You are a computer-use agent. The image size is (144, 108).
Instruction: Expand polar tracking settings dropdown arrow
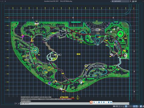(x=128, y=106)
